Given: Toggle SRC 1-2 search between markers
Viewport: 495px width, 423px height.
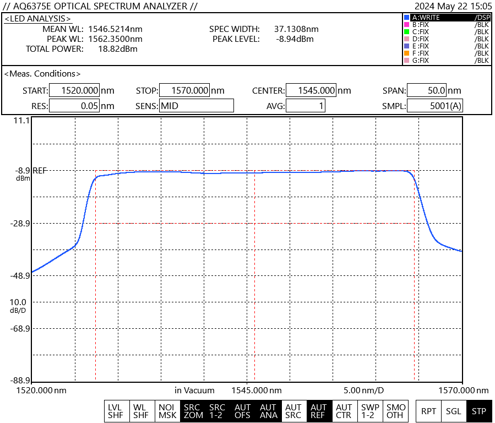Looking at the screenshot, I should point(217,411).
